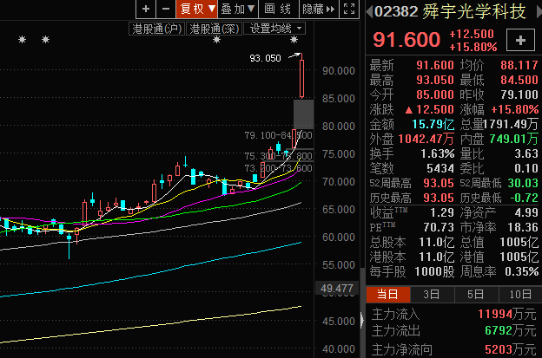Toggle the 港股通(沪) label
Screen dimensions: 542x358
(x=157, y=28)
